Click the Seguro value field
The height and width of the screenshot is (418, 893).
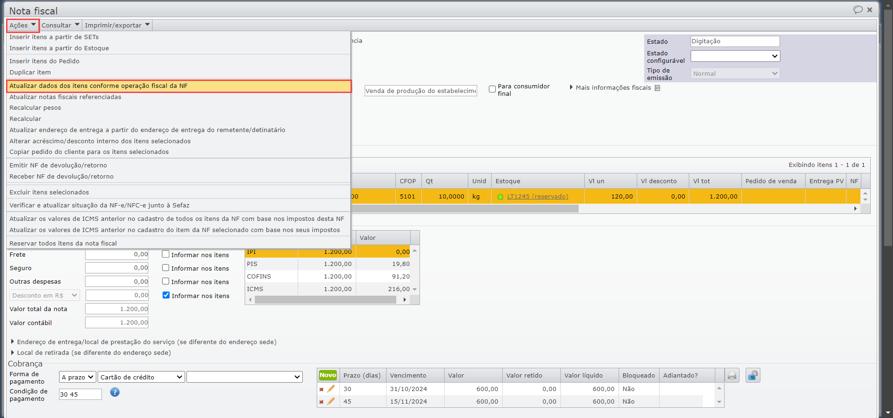[117, 268]
